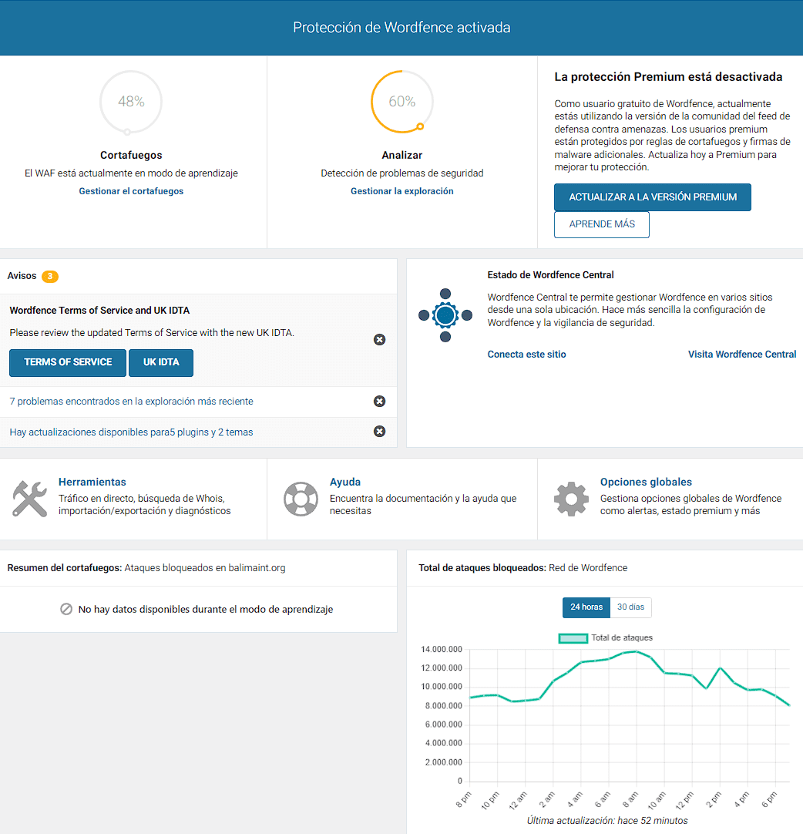
Task: Open the TERMS OF SERVICE button
Action: coord(67,362)
